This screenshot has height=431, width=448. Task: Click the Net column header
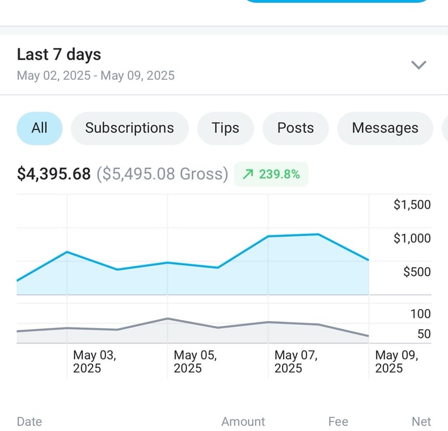(422, 421)
